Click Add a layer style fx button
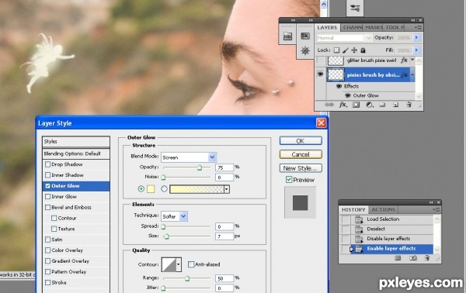Image resolution: width=466 pixels, height=293 pixels. pos(343,105)
